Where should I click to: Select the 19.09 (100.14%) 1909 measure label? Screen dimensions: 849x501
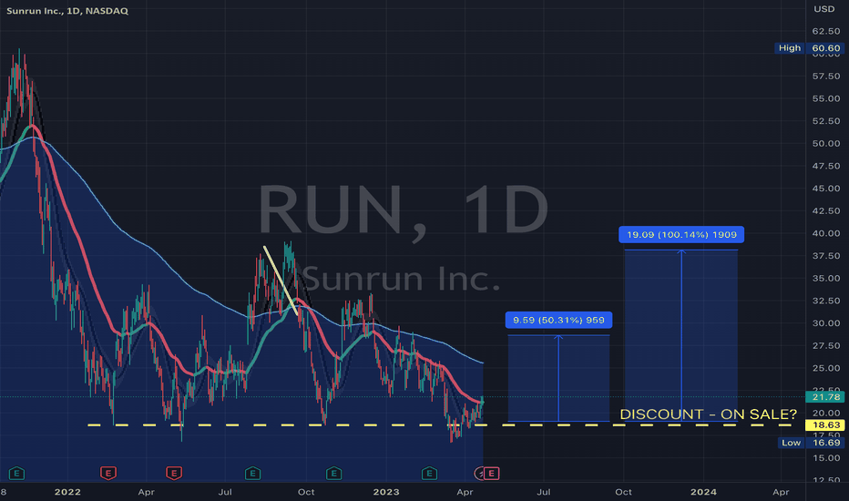pyautogui.click(x=681, y=234)
